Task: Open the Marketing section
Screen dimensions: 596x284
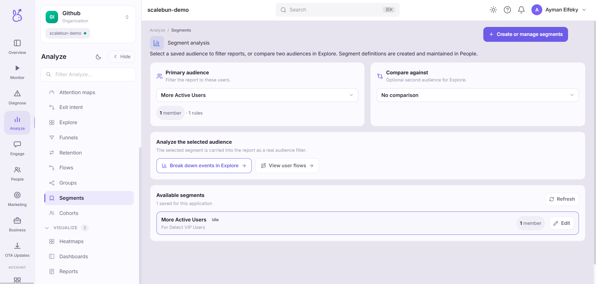Action: point(17,199)
